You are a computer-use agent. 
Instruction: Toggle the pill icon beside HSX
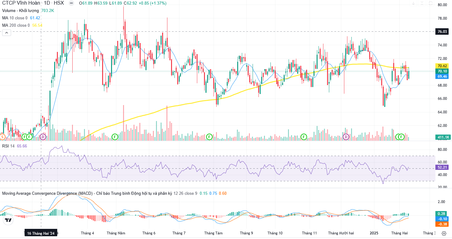tap(71, 3)
